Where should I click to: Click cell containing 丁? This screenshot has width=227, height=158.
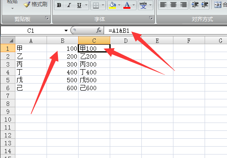coord(31,72)
